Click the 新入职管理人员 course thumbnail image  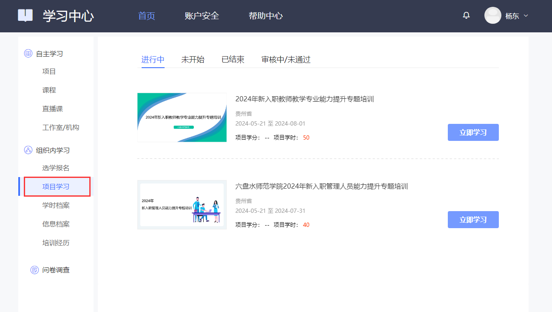tap(182, 205)
